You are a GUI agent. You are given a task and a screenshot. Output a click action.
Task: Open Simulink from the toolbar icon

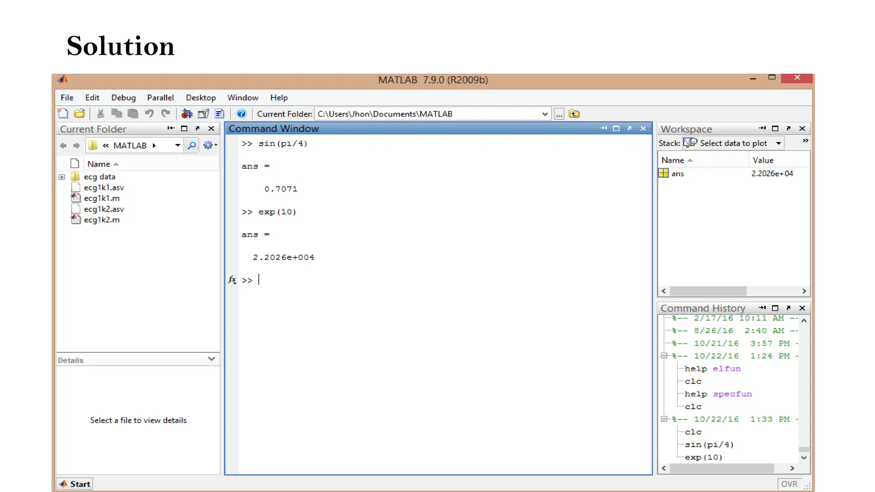(187, 114)
